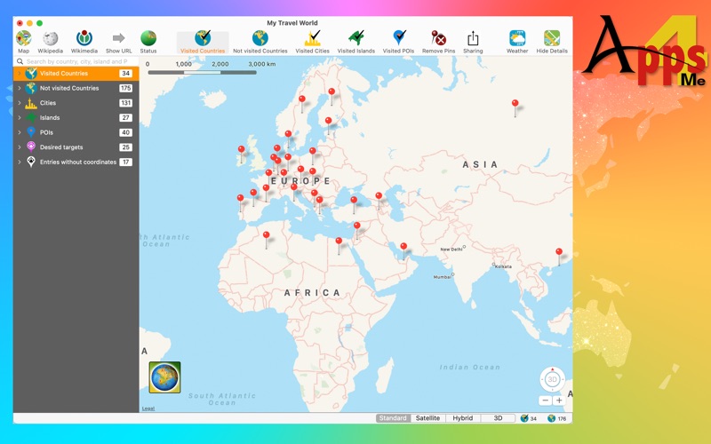The height and width of the screenshot is (444, 711).
Task: Open the Map toolbar icon
Action: click(23, 42)
